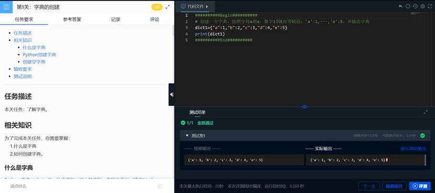Click the yellow badge beside the title
The height and width of the screenshot is (193, 435).
tap(157, 7)
